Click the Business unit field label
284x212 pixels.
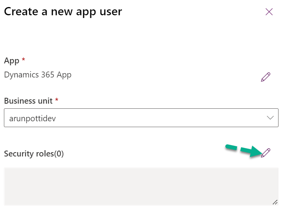pos(28,101)
